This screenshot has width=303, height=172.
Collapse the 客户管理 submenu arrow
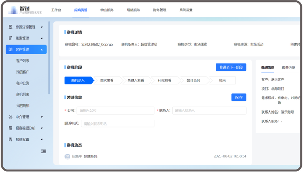click(x=42, y=50)
